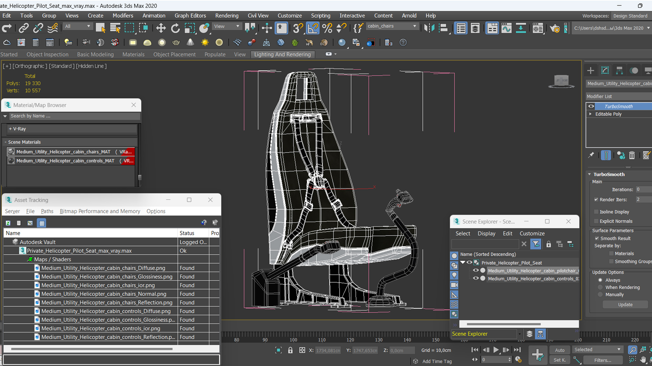Collapse the Scene Materials group
Screen dimensions: 652x366
(5, 142)
